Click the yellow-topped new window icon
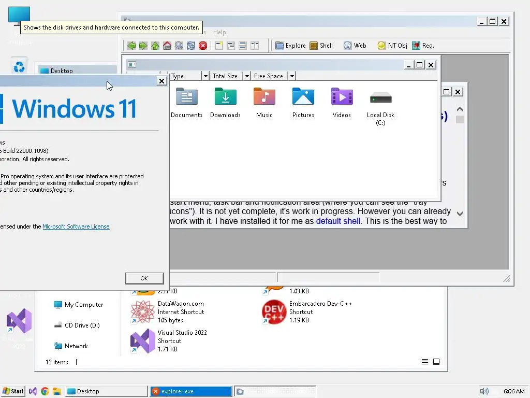 tap(219, 46)
